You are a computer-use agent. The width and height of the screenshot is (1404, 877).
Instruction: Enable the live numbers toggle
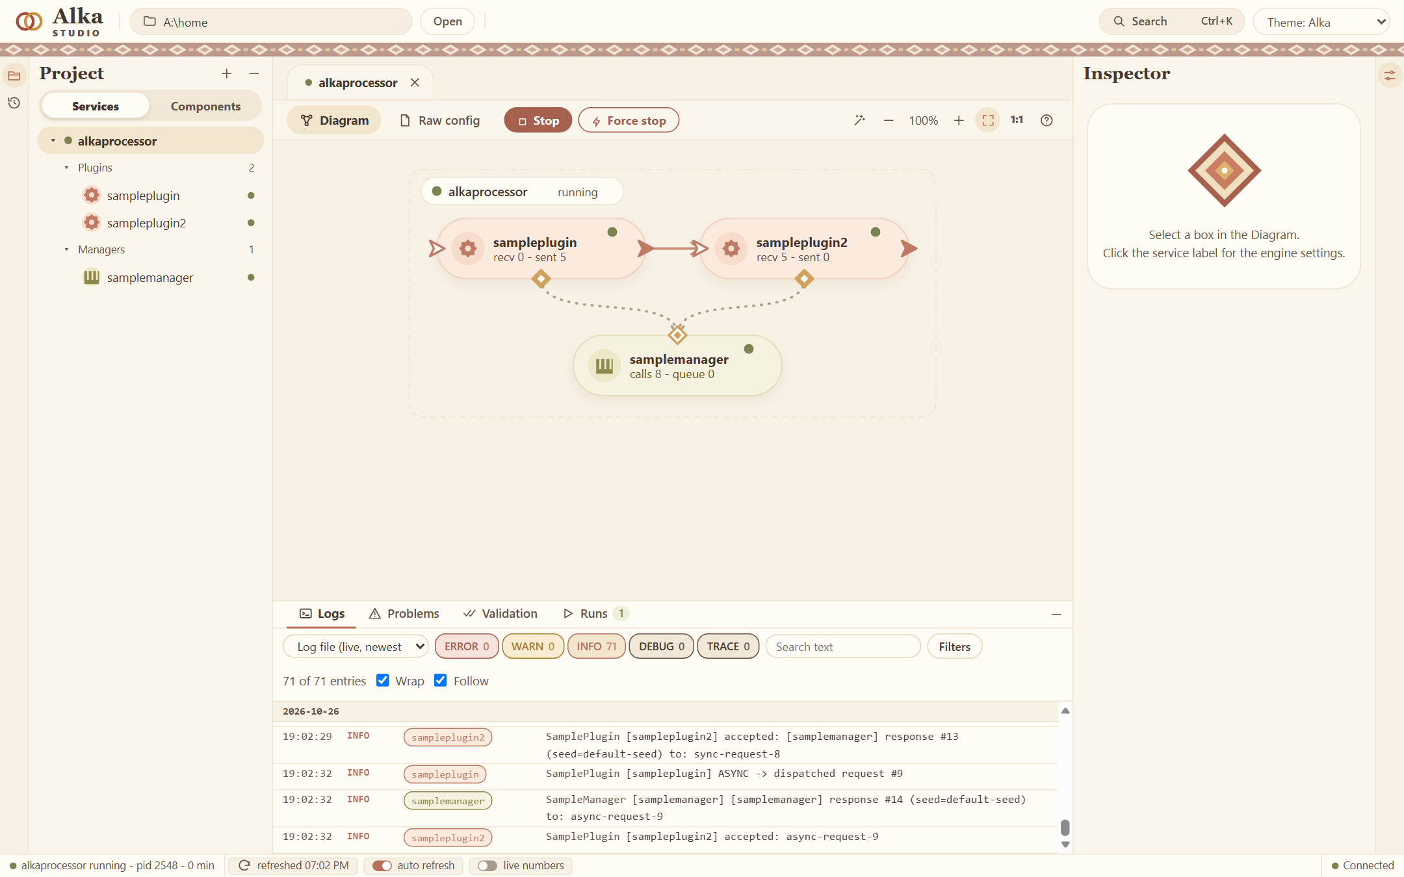pos(487,865)
